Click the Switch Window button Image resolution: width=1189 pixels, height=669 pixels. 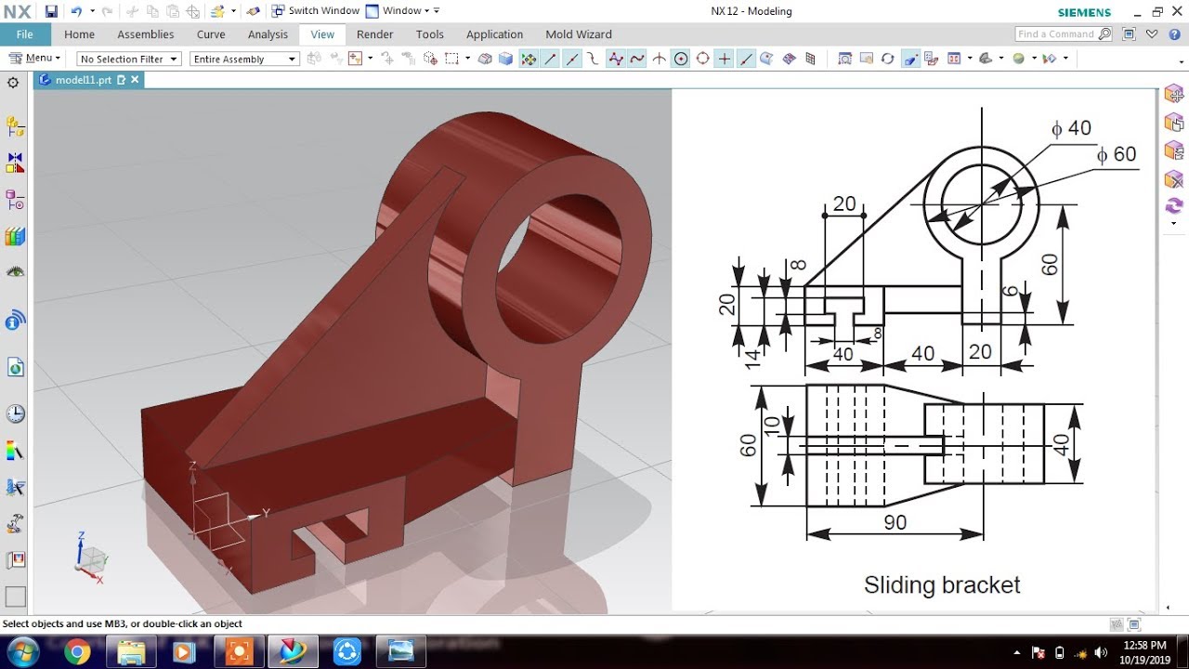[x=316, y=11]
